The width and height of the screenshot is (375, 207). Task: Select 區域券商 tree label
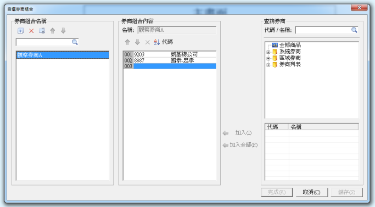[x=290, y=58]
